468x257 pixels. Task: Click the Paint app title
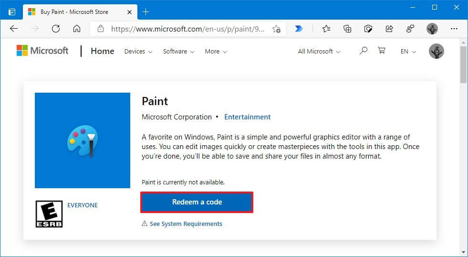coord(155,101)
